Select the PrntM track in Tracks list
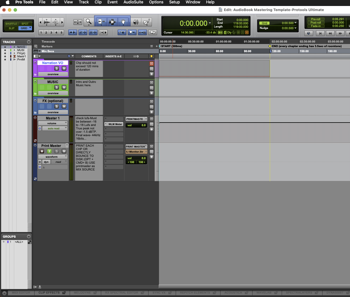 (x=21, y=60)
